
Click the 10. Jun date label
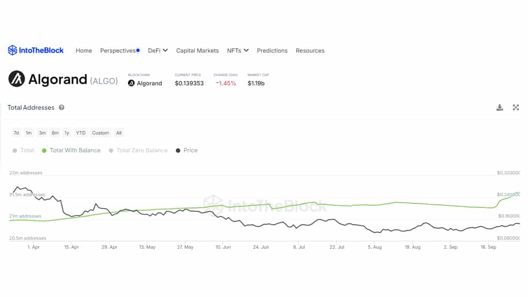(x=223, y=247)
